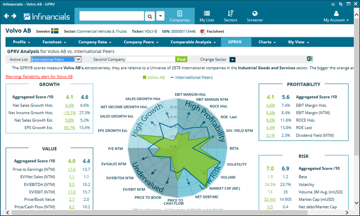Open the Change Sector dropdown

232,59
